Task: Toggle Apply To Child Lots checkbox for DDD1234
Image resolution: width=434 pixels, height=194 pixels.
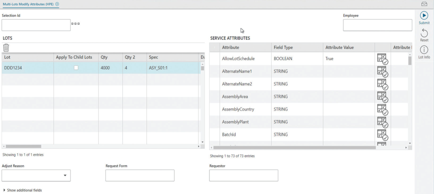Action: tap(76, 68)
